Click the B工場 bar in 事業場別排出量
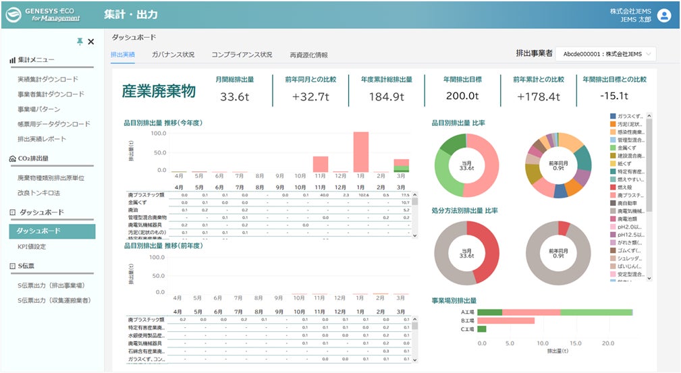Viewport: 681px width, 373px height. [506, 320]
